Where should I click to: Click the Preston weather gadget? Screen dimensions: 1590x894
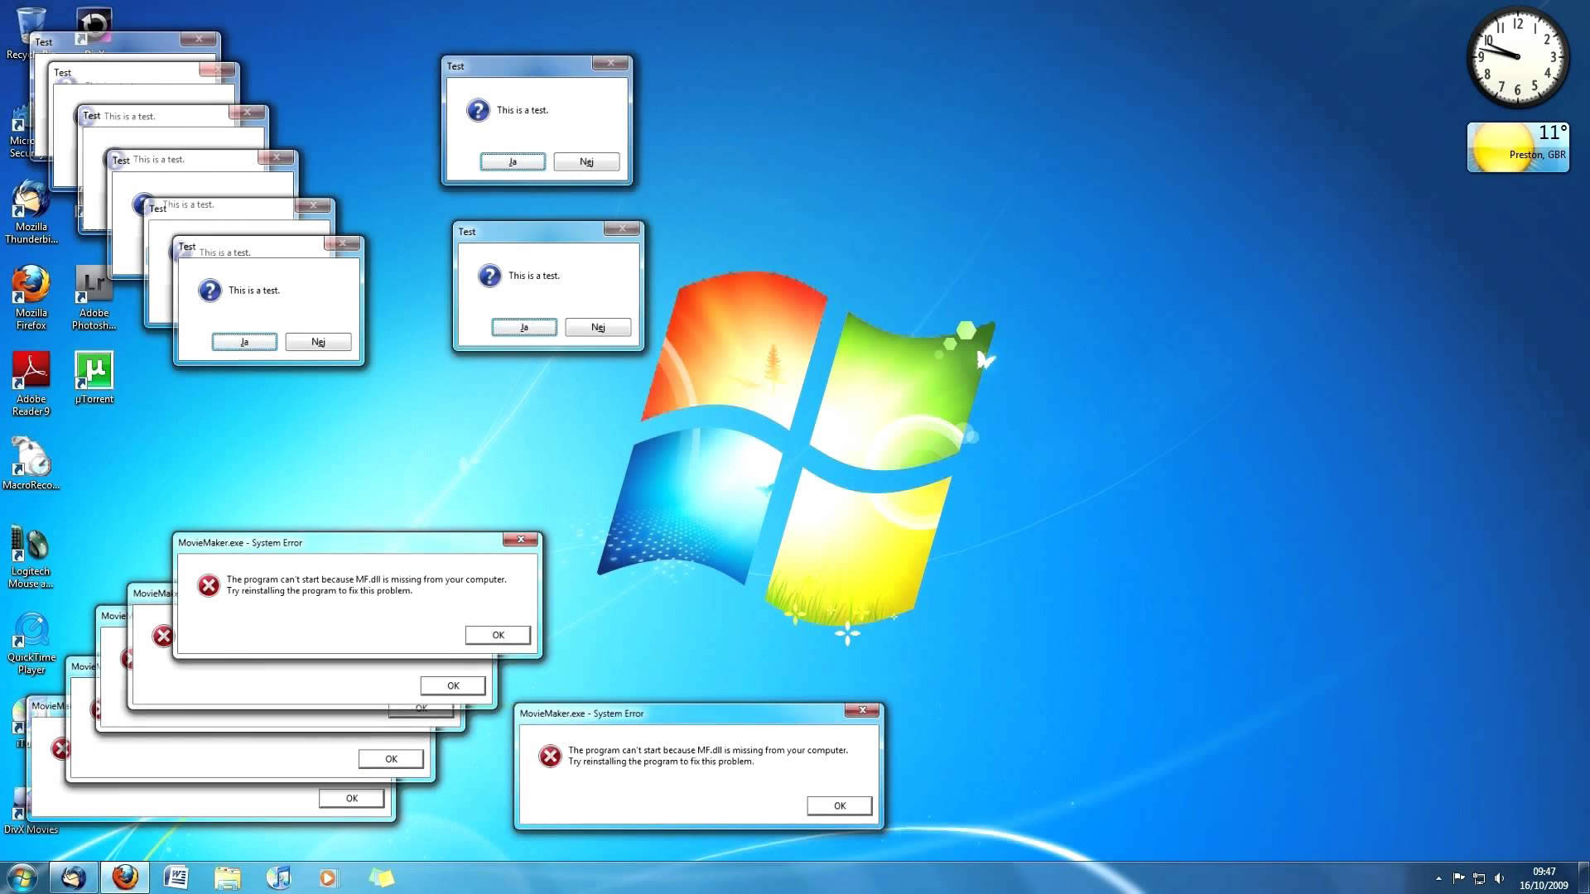[x=1518, y=147]
